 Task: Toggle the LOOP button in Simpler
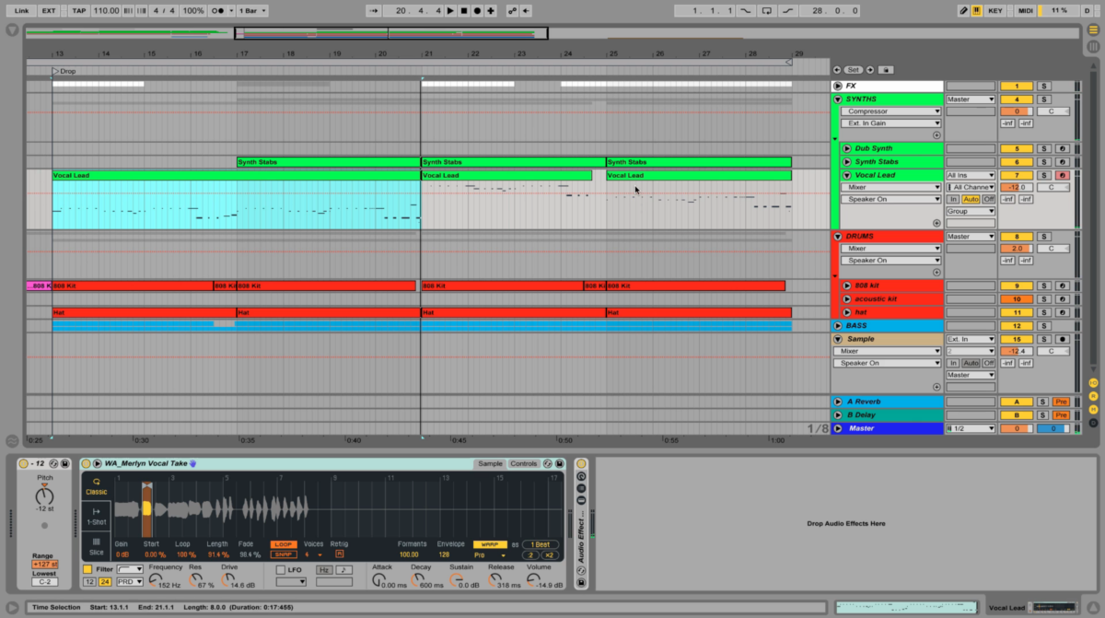point(284,544)
